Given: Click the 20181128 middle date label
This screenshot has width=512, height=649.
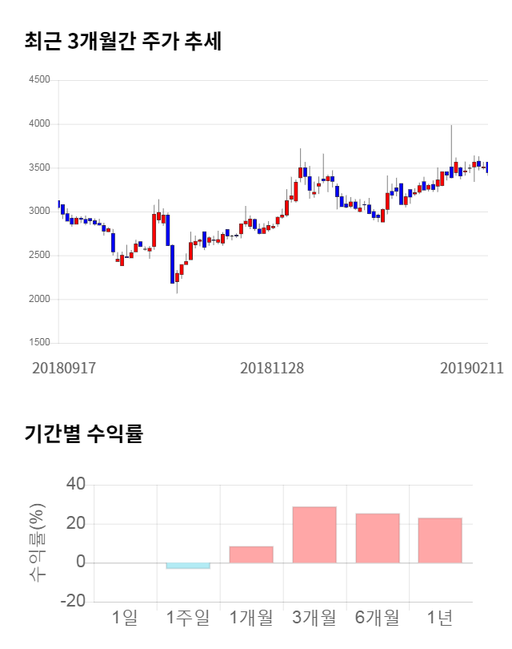Looking at the screenshot, I should pyautogui.click(x=272, y=369).
